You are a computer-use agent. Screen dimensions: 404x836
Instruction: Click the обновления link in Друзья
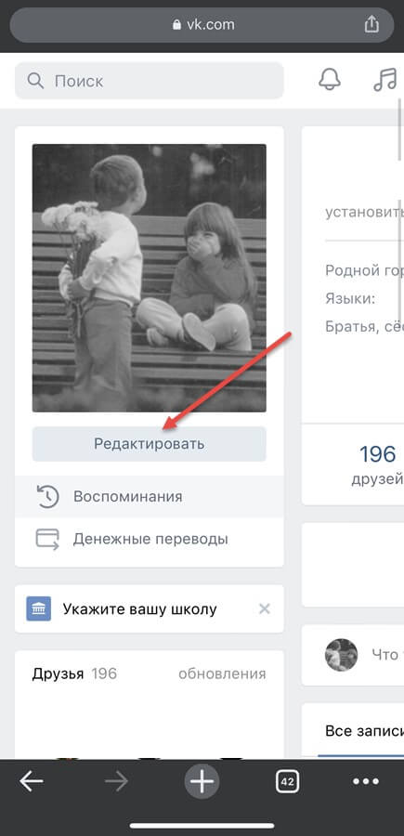(x=222, y=674)
